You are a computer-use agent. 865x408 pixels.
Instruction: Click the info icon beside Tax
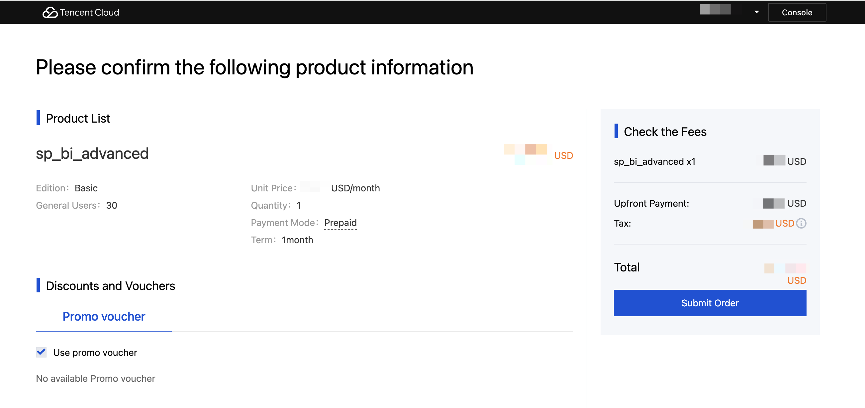[801, 223]
